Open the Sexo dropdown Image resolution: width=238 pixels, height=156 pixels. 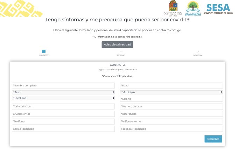[63, 92]
